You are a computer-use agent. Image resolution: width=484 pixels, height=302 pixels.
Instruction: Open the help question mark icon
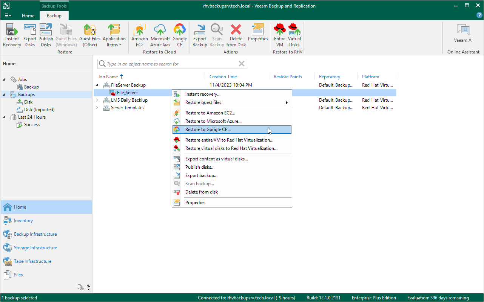(x=479, y=15)
